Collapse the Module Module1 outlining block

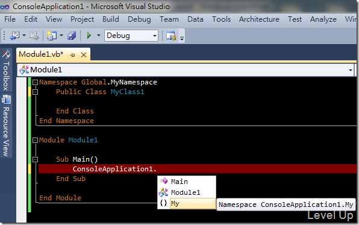[35, 140]
